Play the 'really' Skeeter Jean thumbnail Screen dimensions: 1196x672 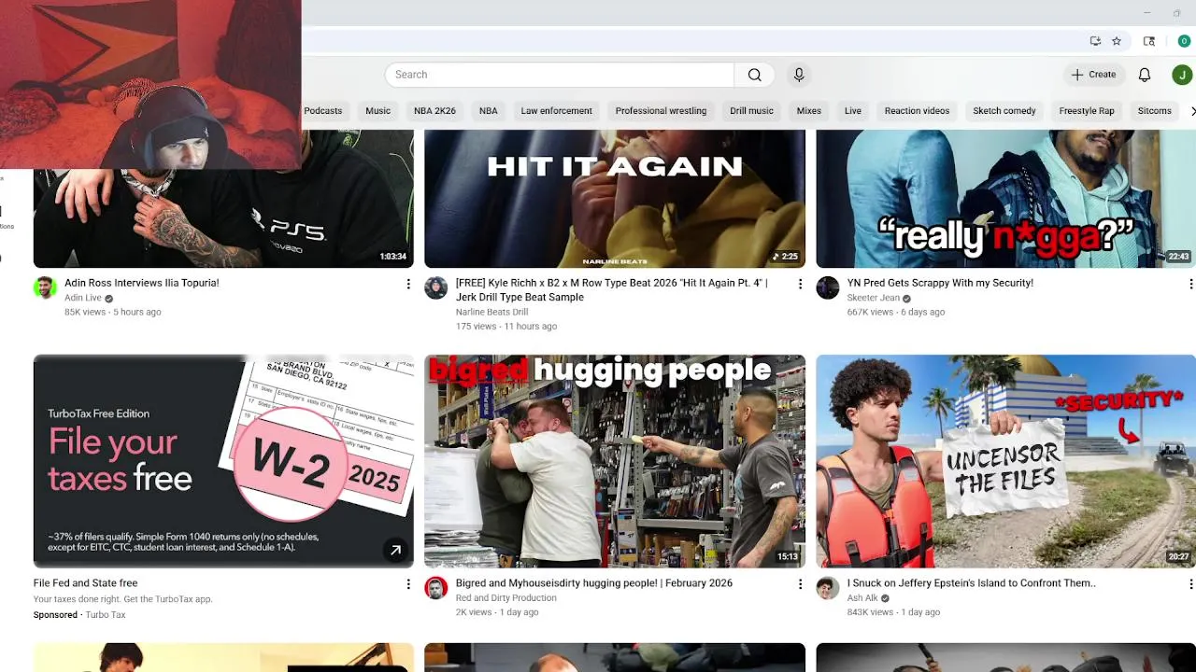pos(1006,199)
